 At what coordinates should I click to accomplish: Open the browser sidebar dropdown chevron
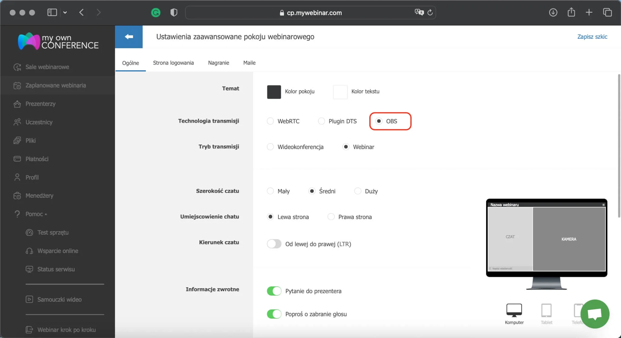click(x=65, y=12)
